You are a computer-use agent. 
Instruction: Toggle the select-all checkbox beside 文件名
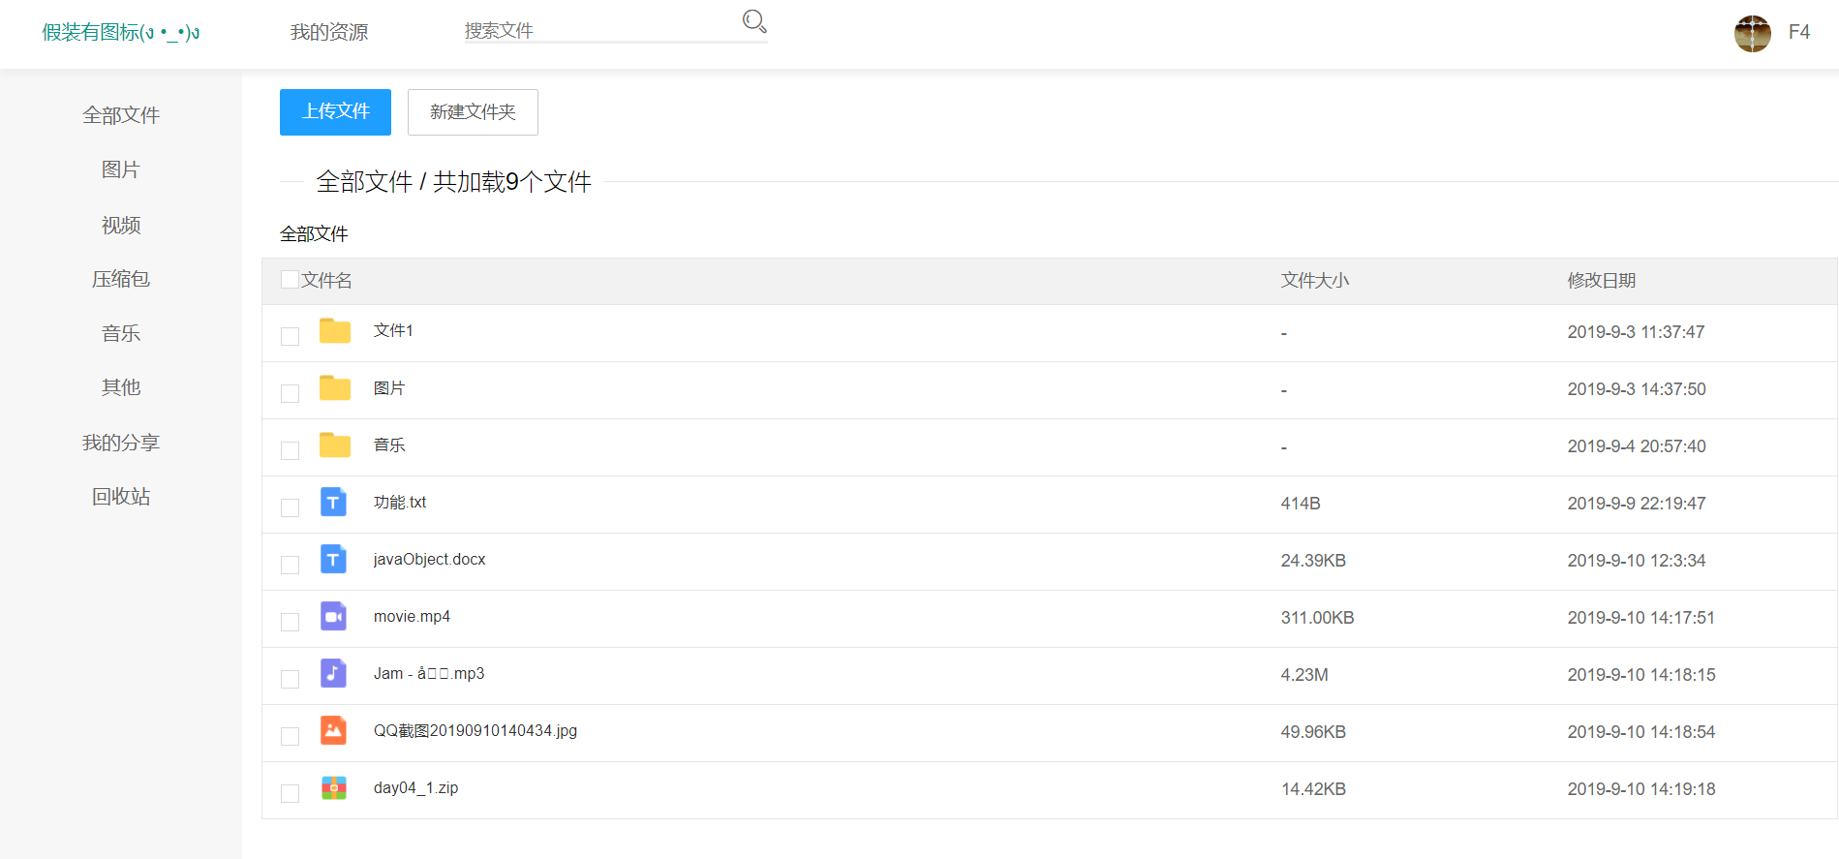(290, 280)
